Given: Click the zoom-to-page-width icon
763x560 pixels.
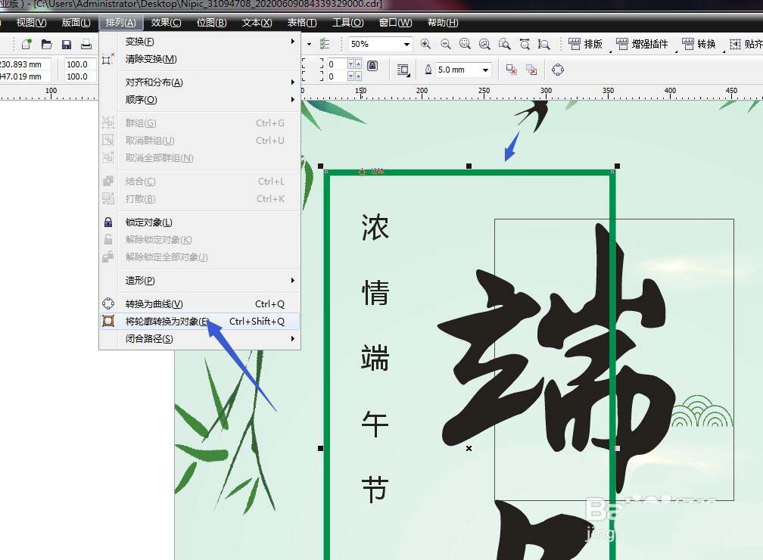Looking at the screenshot, I should (525, 44).
